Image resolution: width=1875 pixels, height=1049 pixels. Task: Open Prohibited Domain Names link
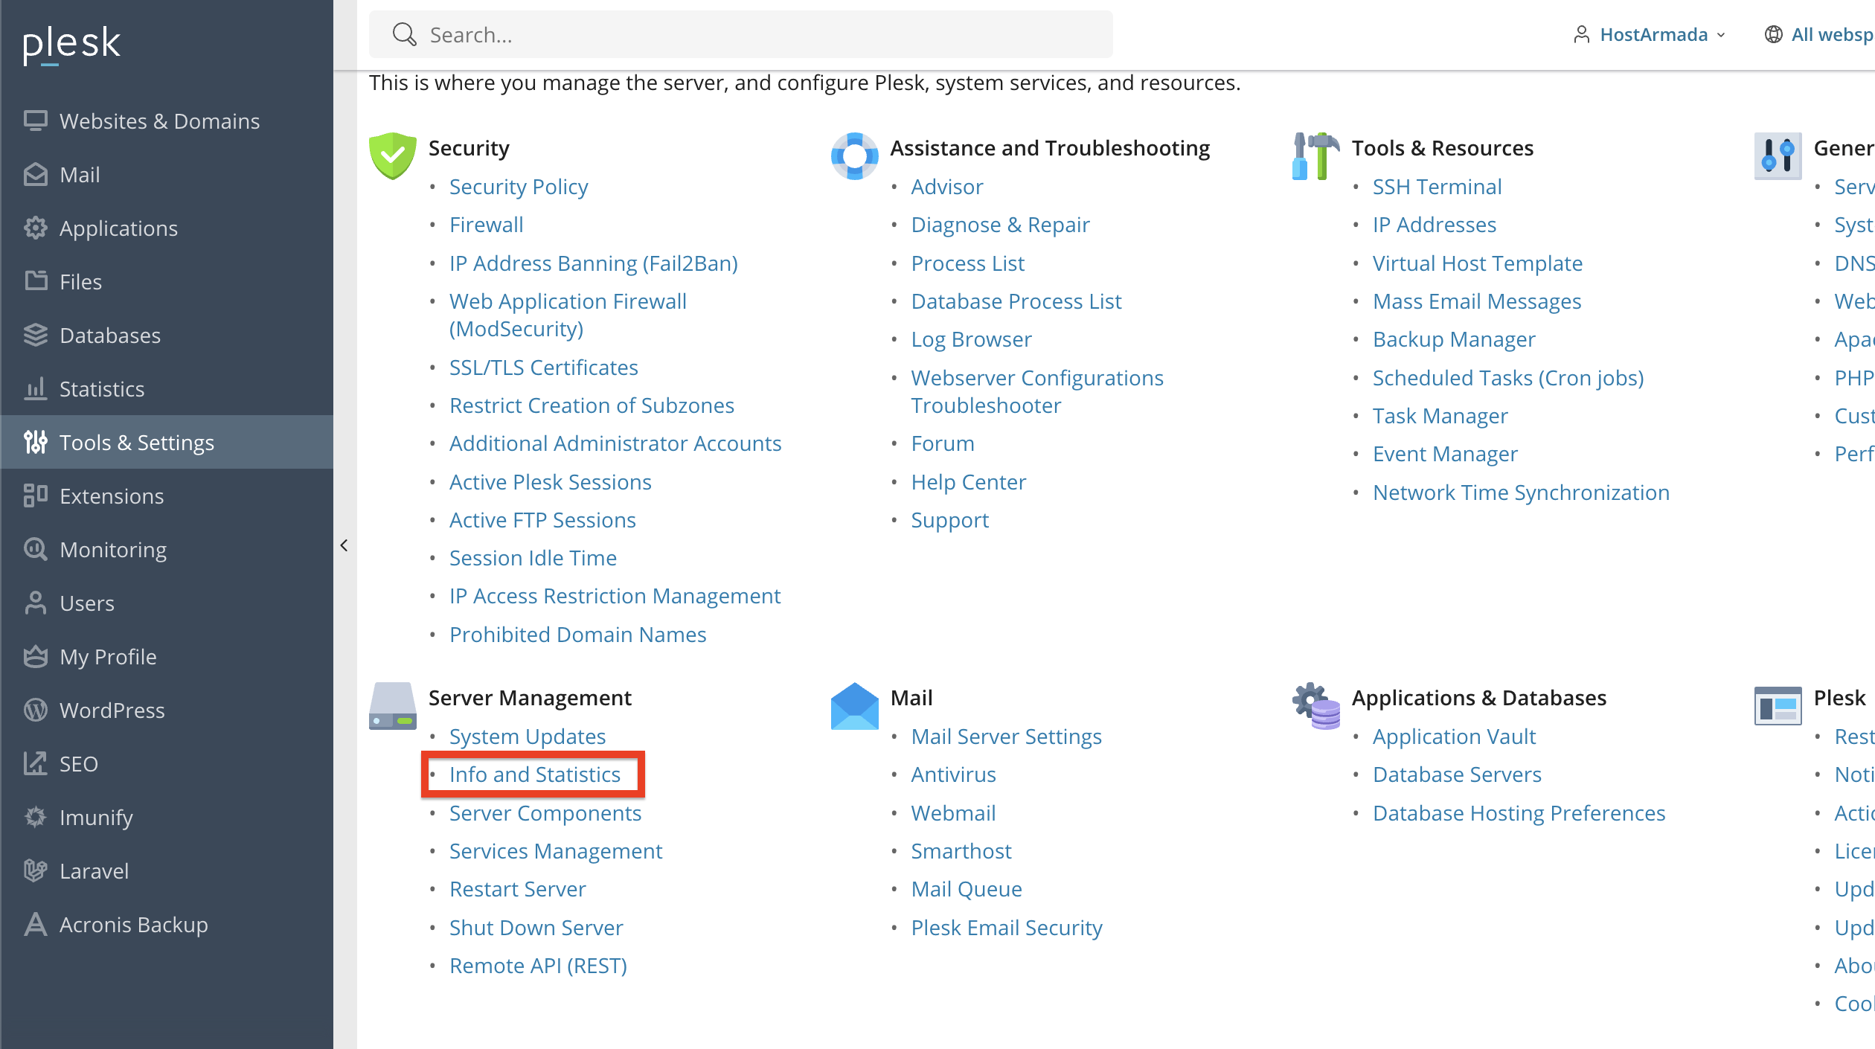click(x=578, y=635)
